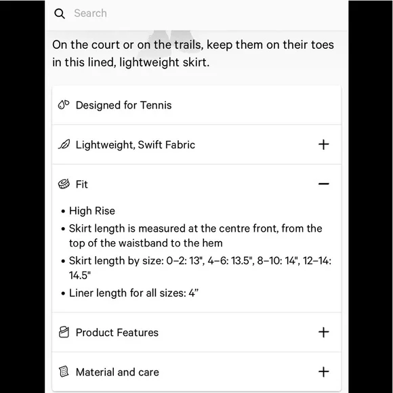The width and height of the screenshot is (393, 393).
Task: Select the skirt length by size line
Action: pyautogui.click(x=200, y=268)
